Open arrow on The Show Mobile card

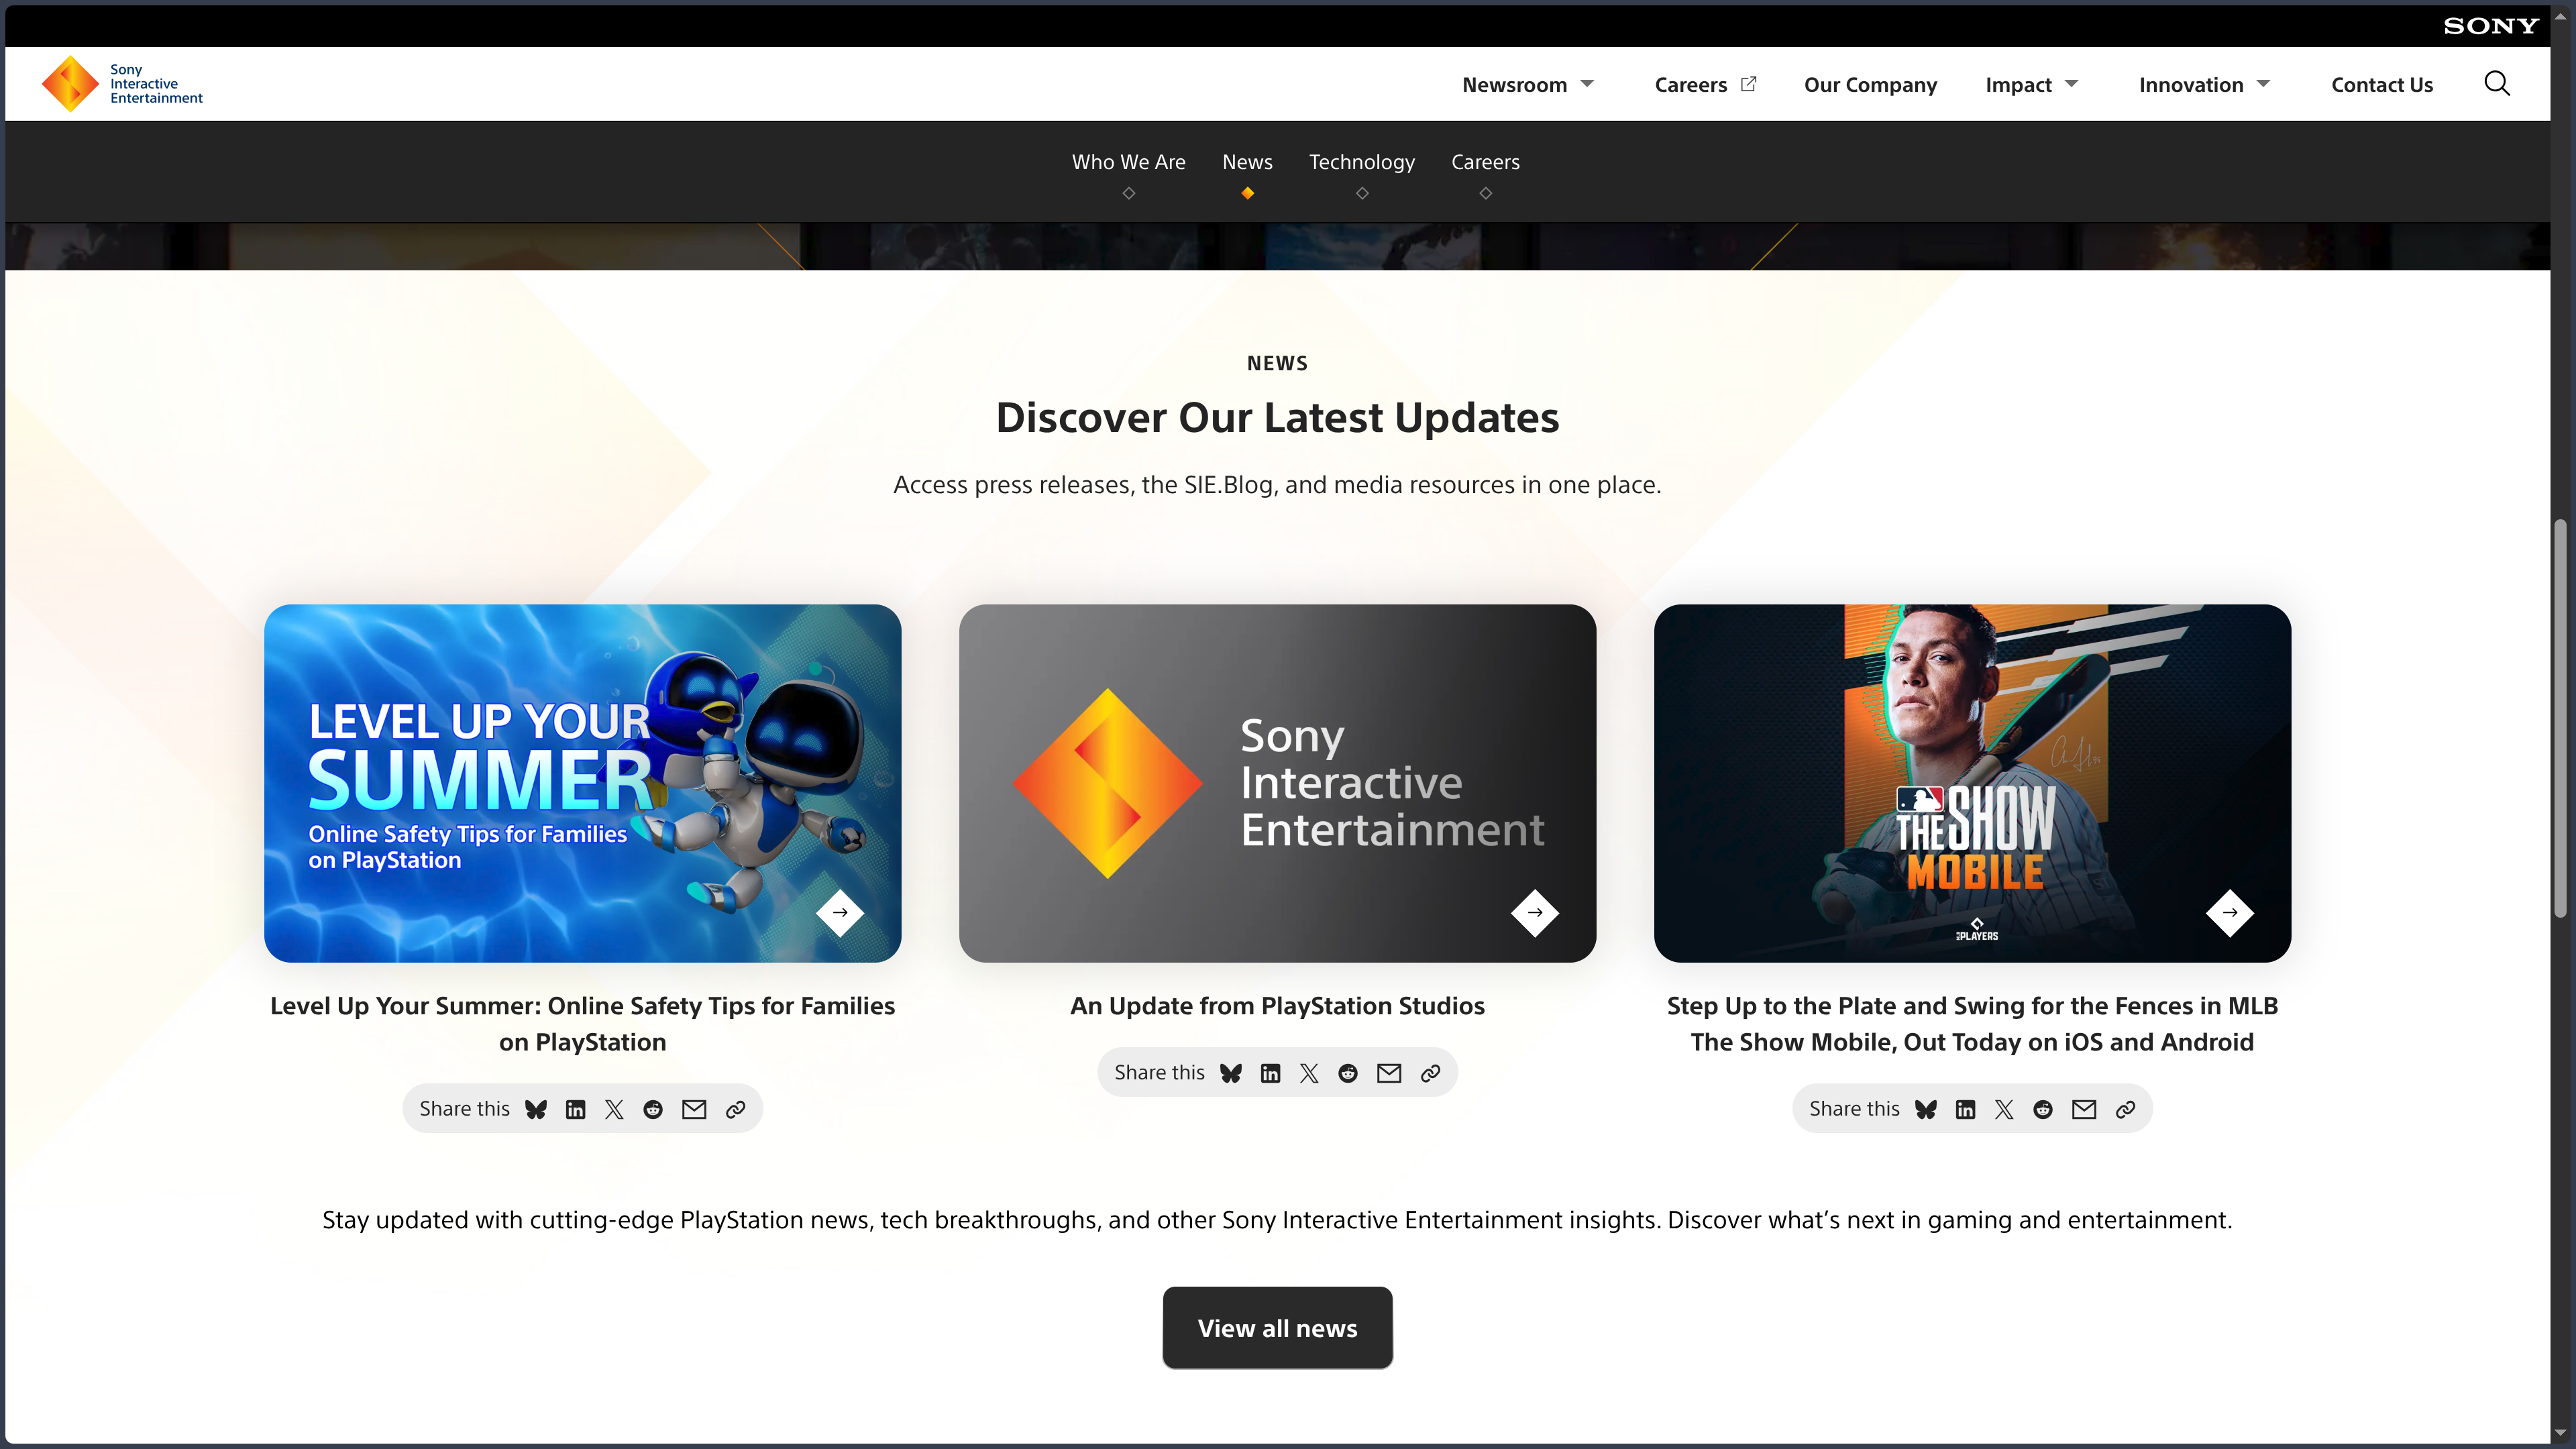[2230, 912]
